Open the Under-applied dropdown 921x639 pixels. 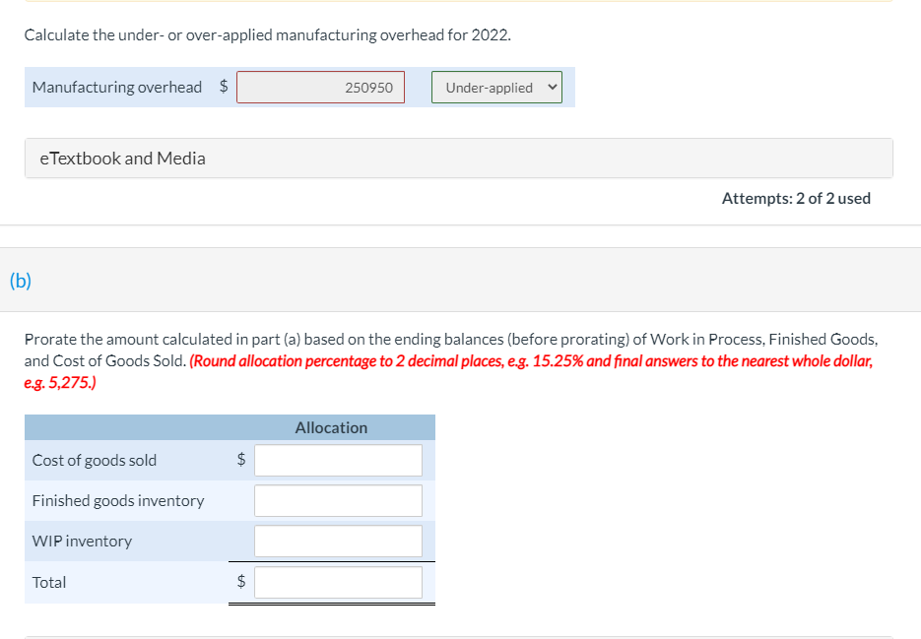tap(496, 87)
